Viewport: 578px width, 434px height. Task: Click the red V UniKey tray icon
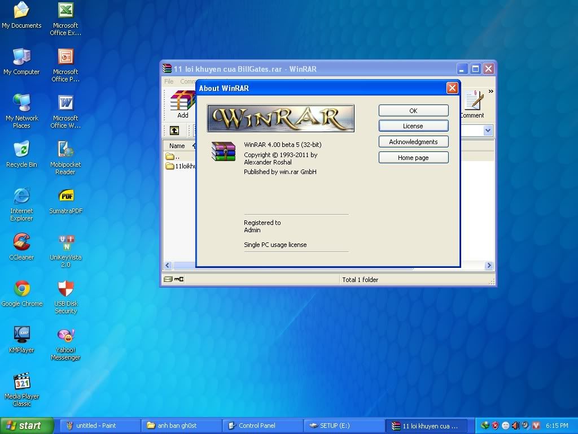coord(536,426)
